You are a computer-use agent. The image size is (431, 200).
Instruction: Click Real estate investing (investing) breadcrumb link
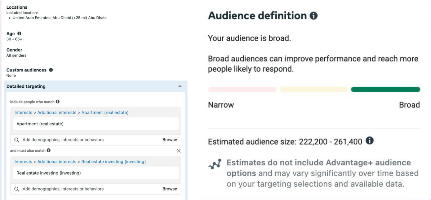tap(113, 162)
